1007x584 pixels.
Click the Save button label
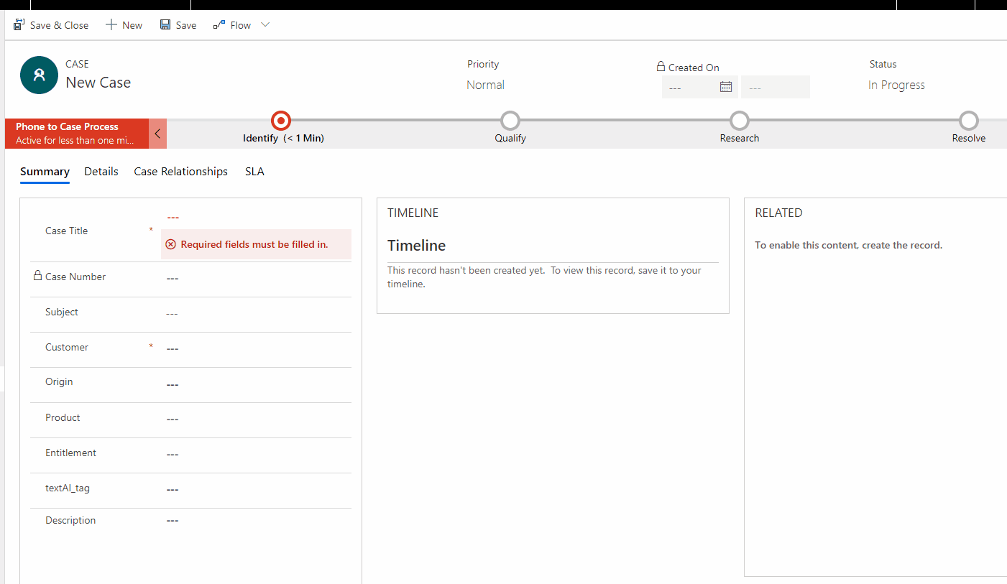coord(186,25)
